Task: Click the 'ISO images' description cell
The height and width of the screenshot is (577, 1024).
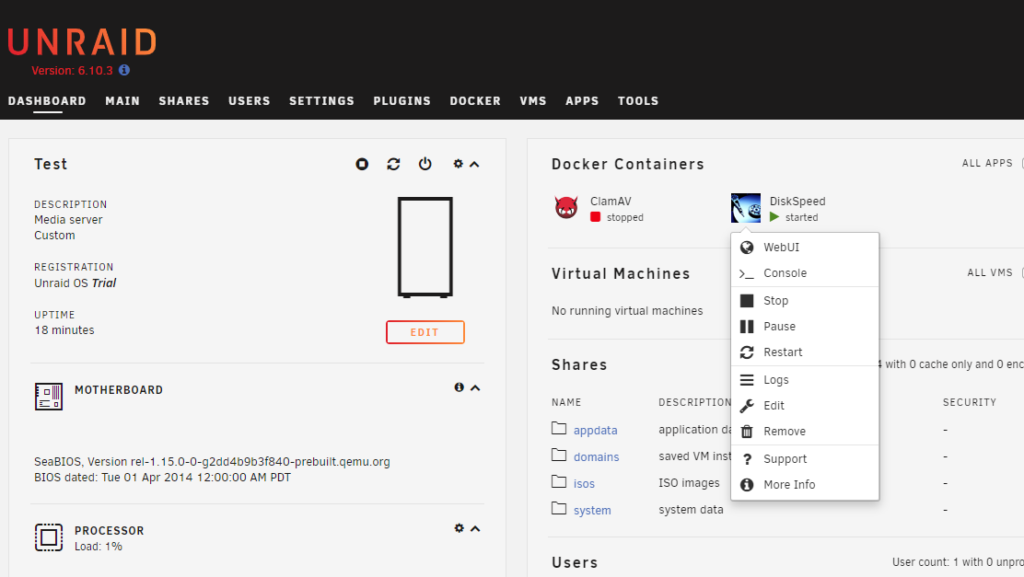Action: coord(689,482)
